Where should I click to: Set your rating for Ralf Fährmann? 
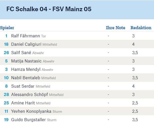pyautogui.click(x=108, y=36)
